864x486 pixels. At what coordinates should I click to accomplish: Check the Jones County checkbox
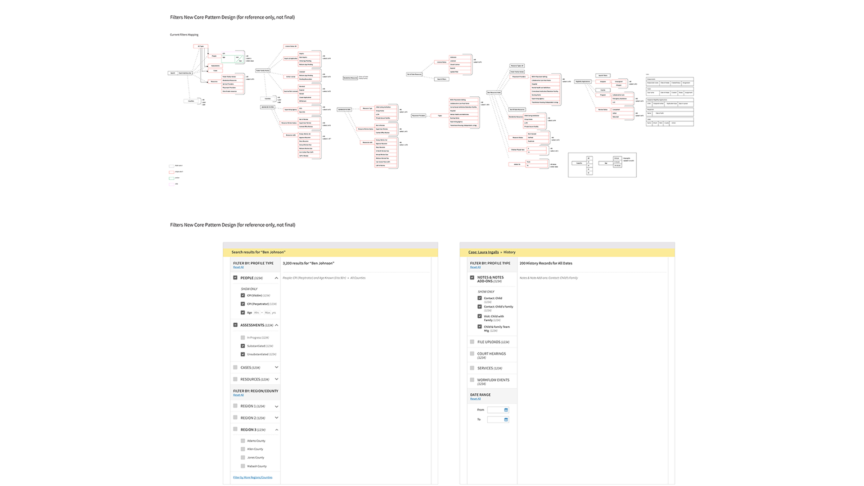click(x=243, y=458)
